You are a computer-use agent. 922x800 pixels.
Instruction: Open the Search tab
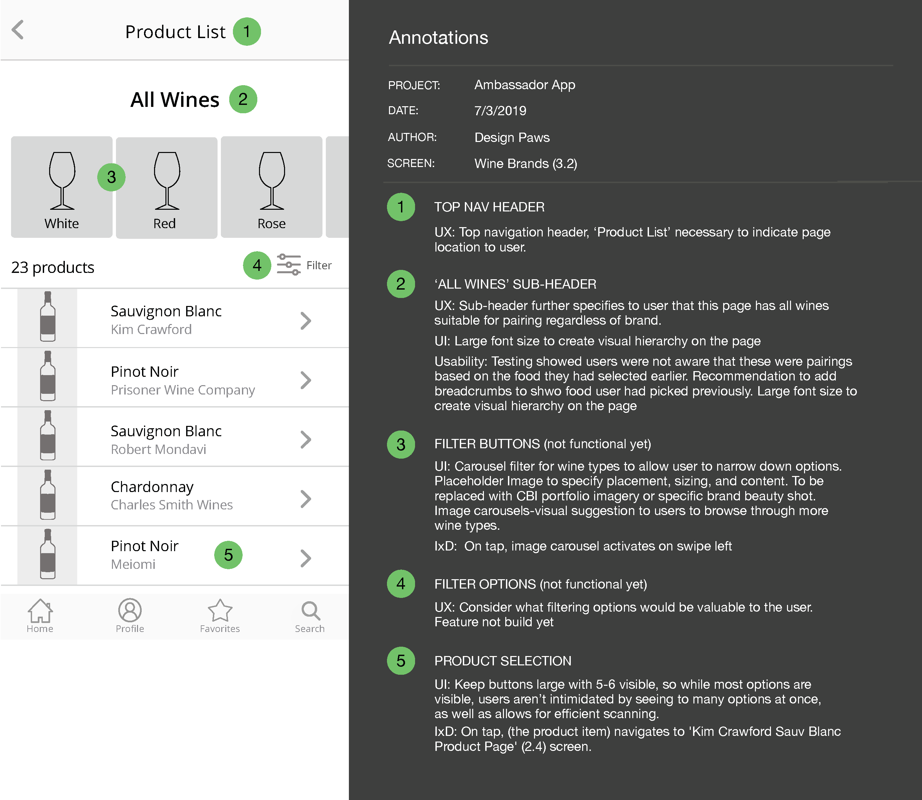pyautogui.click(x=310, y=616)
